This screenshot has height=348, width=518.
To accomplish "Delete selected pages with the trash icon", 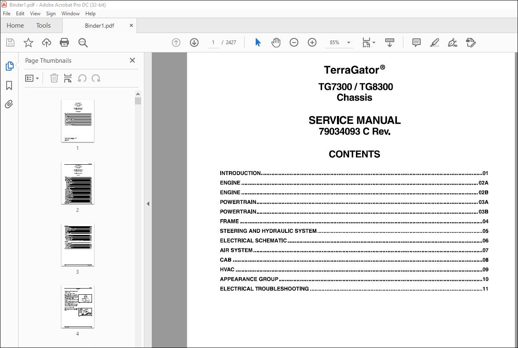I will 54,78.
